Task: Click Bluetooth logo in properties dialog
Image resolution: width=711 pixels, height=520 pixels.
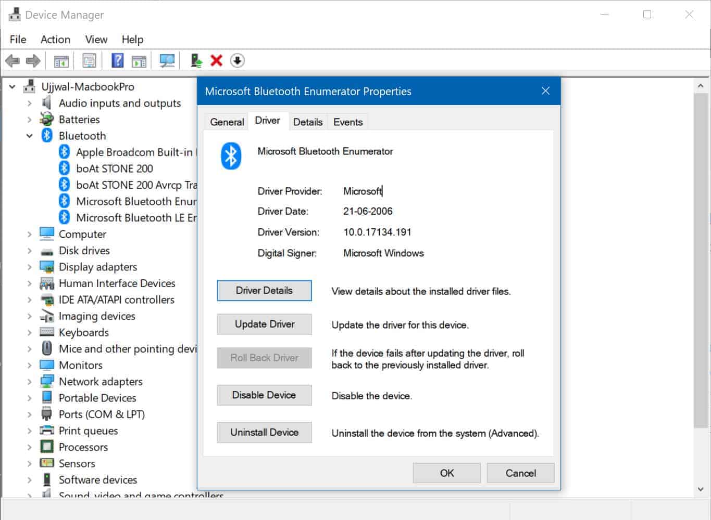Action: pos(231,156)
